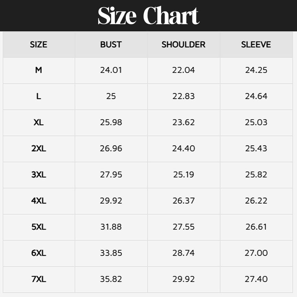This screenshot has width=297, height=297.
Task: Click the SLEEVE column header
Action: tap(256, 45)
